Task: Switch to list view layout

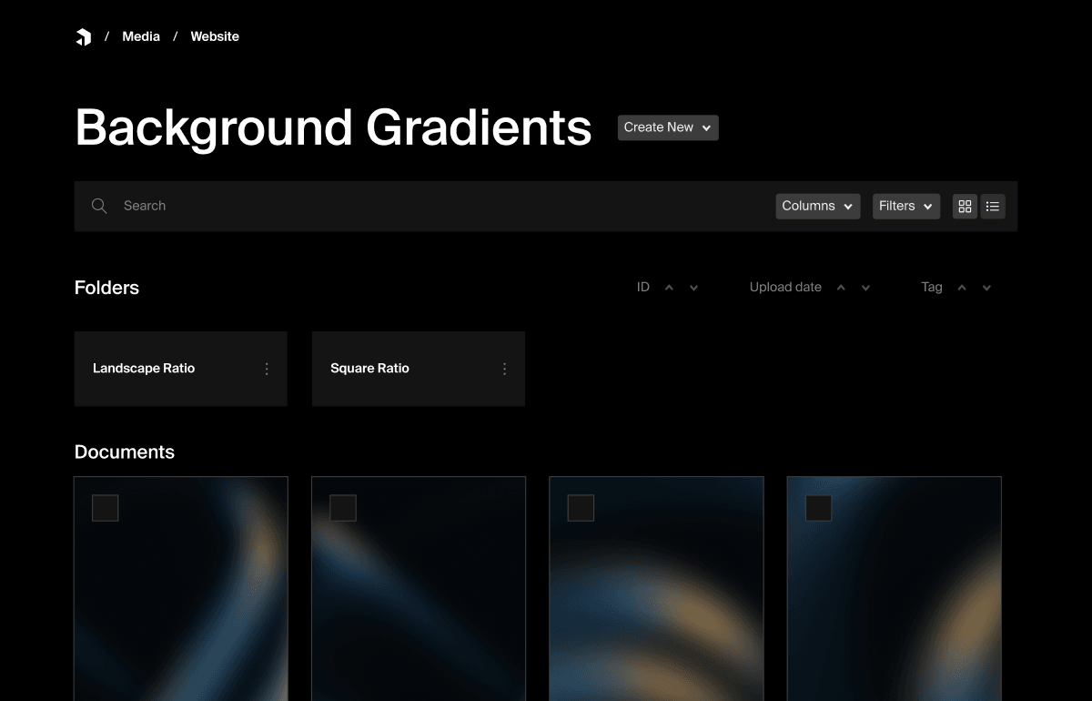Action: pyautogui.click(x=993, y=206)
